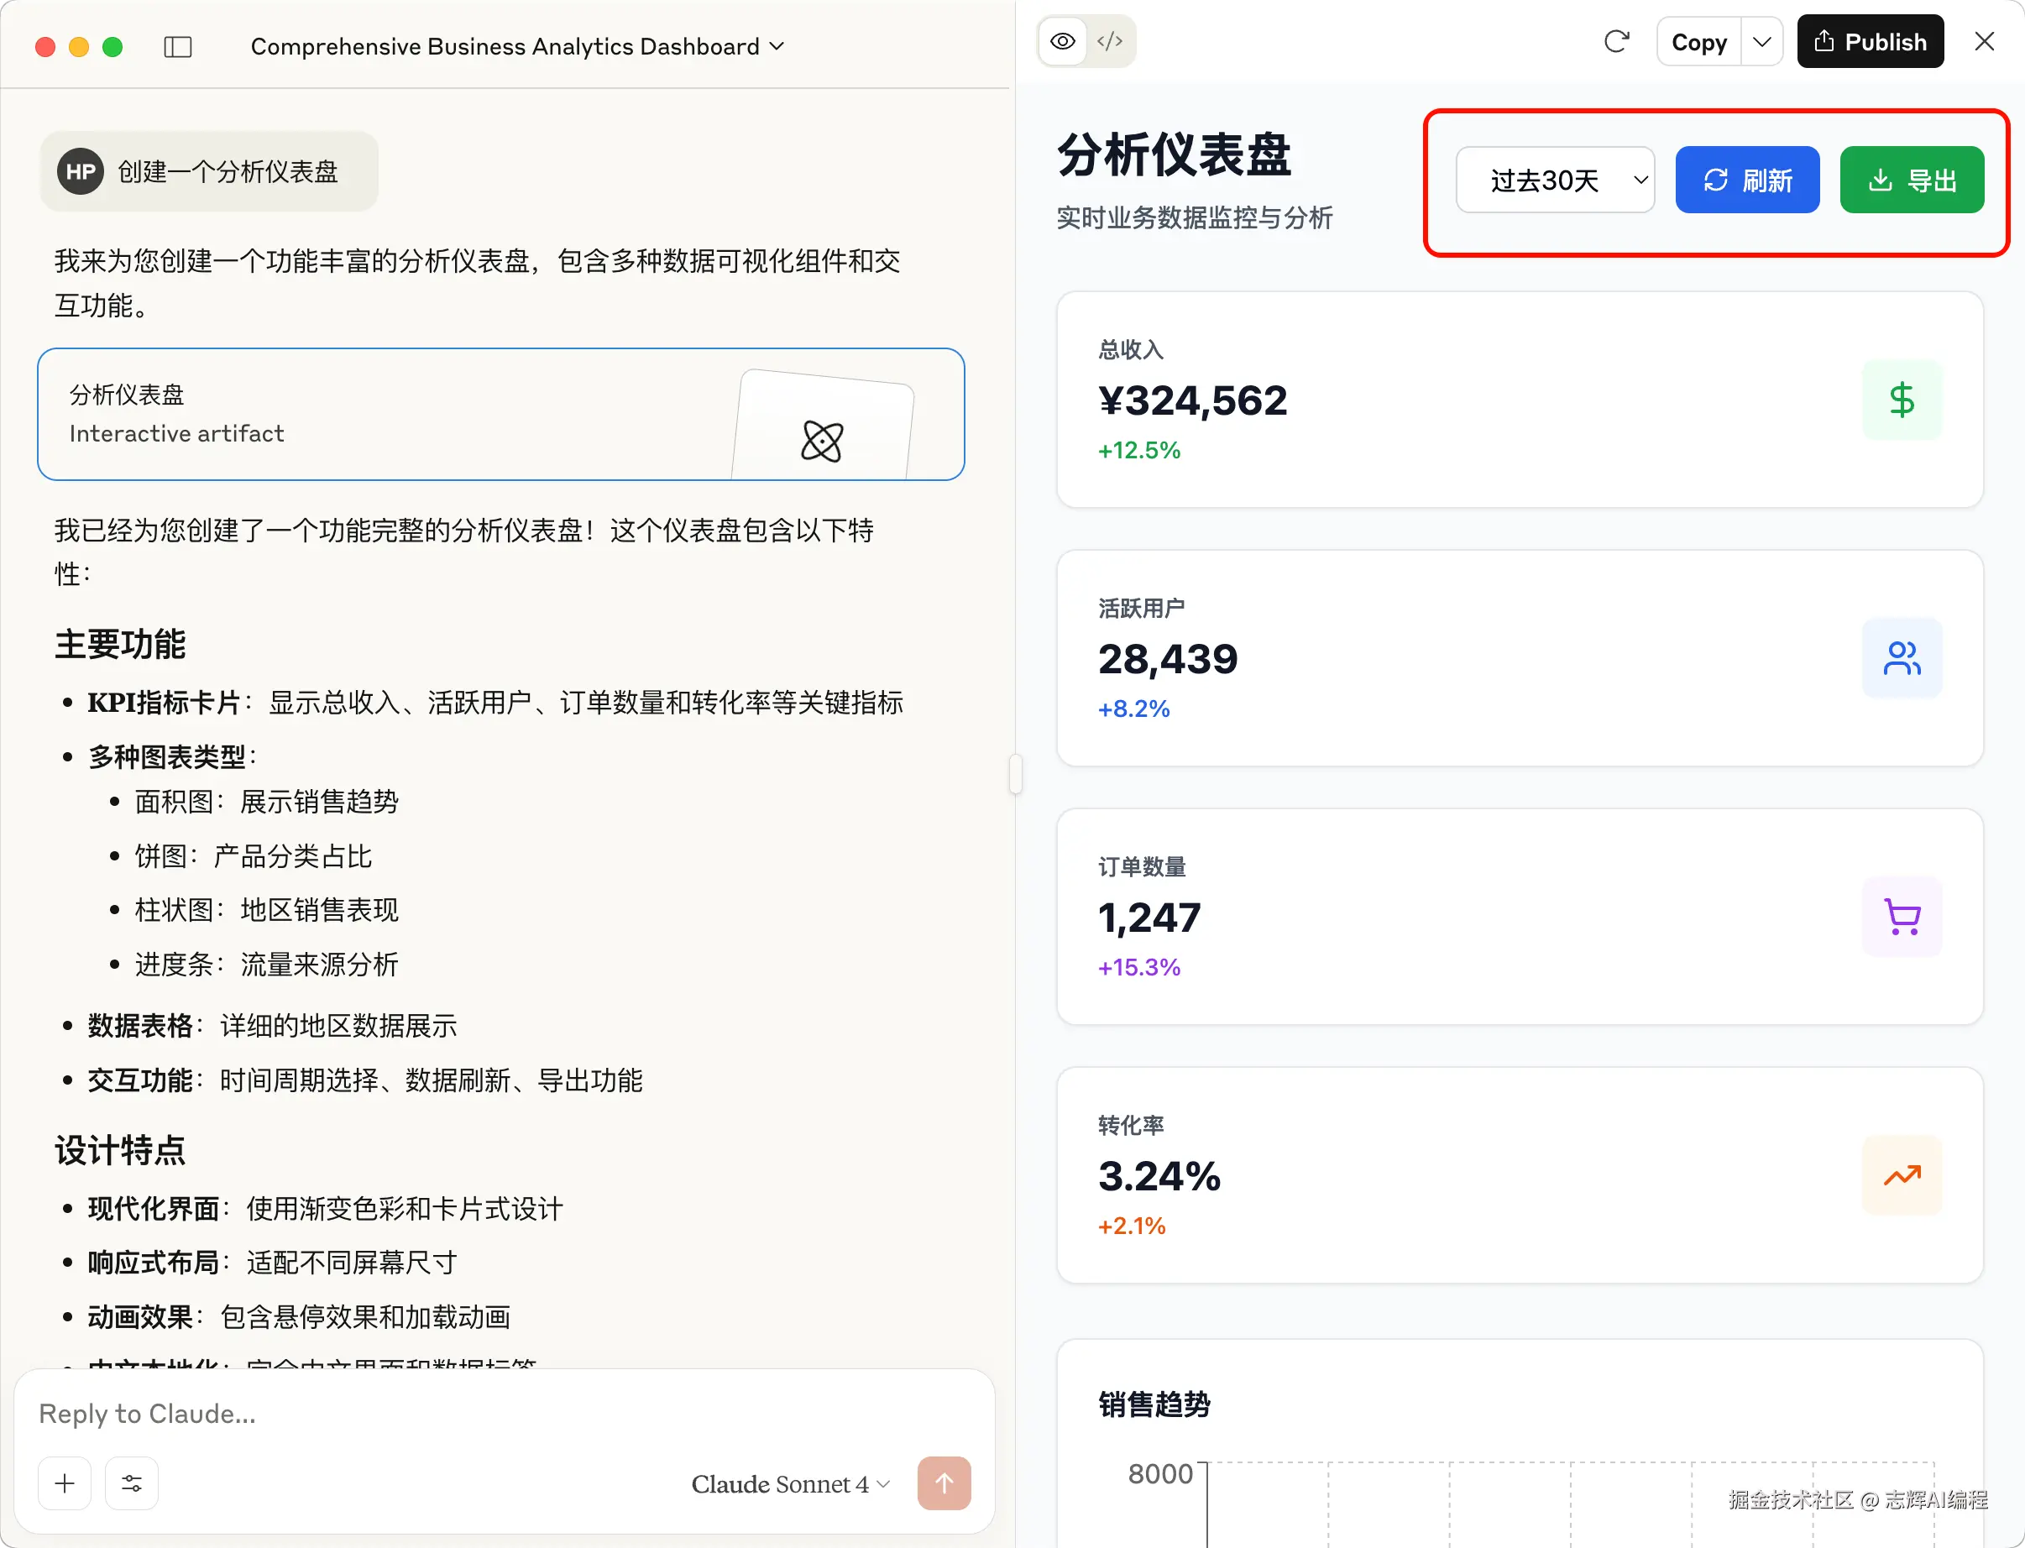Open the search and tools settings icon

132,1483
